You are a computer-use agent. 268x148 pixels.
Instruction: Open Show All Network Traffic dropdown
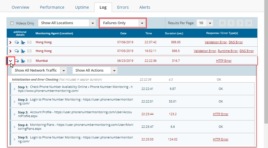(x=40, y=70)
